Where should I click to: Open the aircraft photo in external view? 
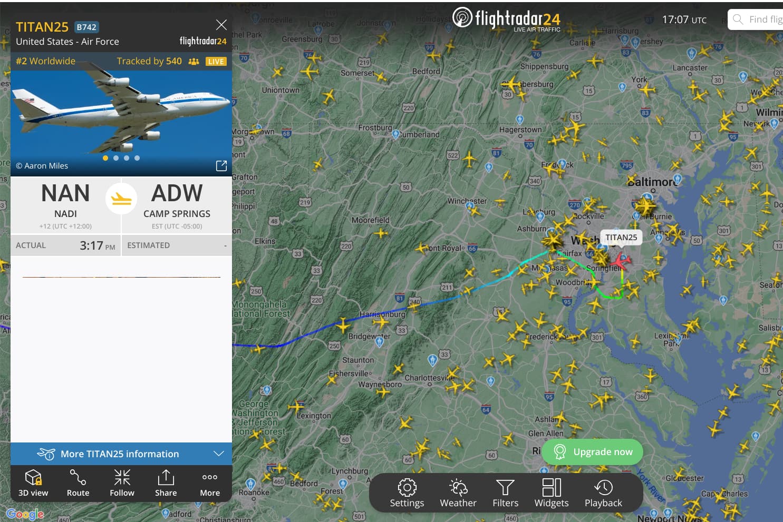pos(221,166)
